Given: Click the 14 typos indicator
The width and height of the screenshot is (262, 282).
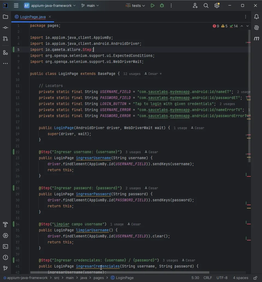Looking at the screenshot, I should tap(234, 26).
